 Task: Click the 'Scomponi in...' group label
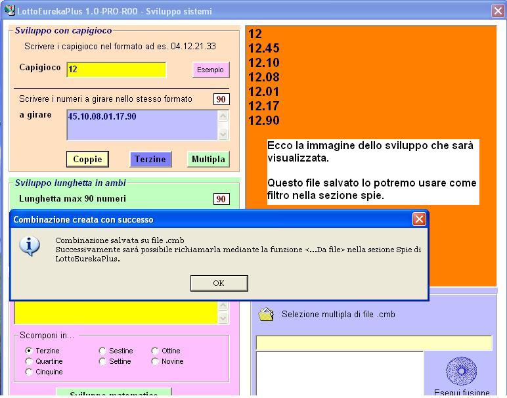tap(47, 335)
